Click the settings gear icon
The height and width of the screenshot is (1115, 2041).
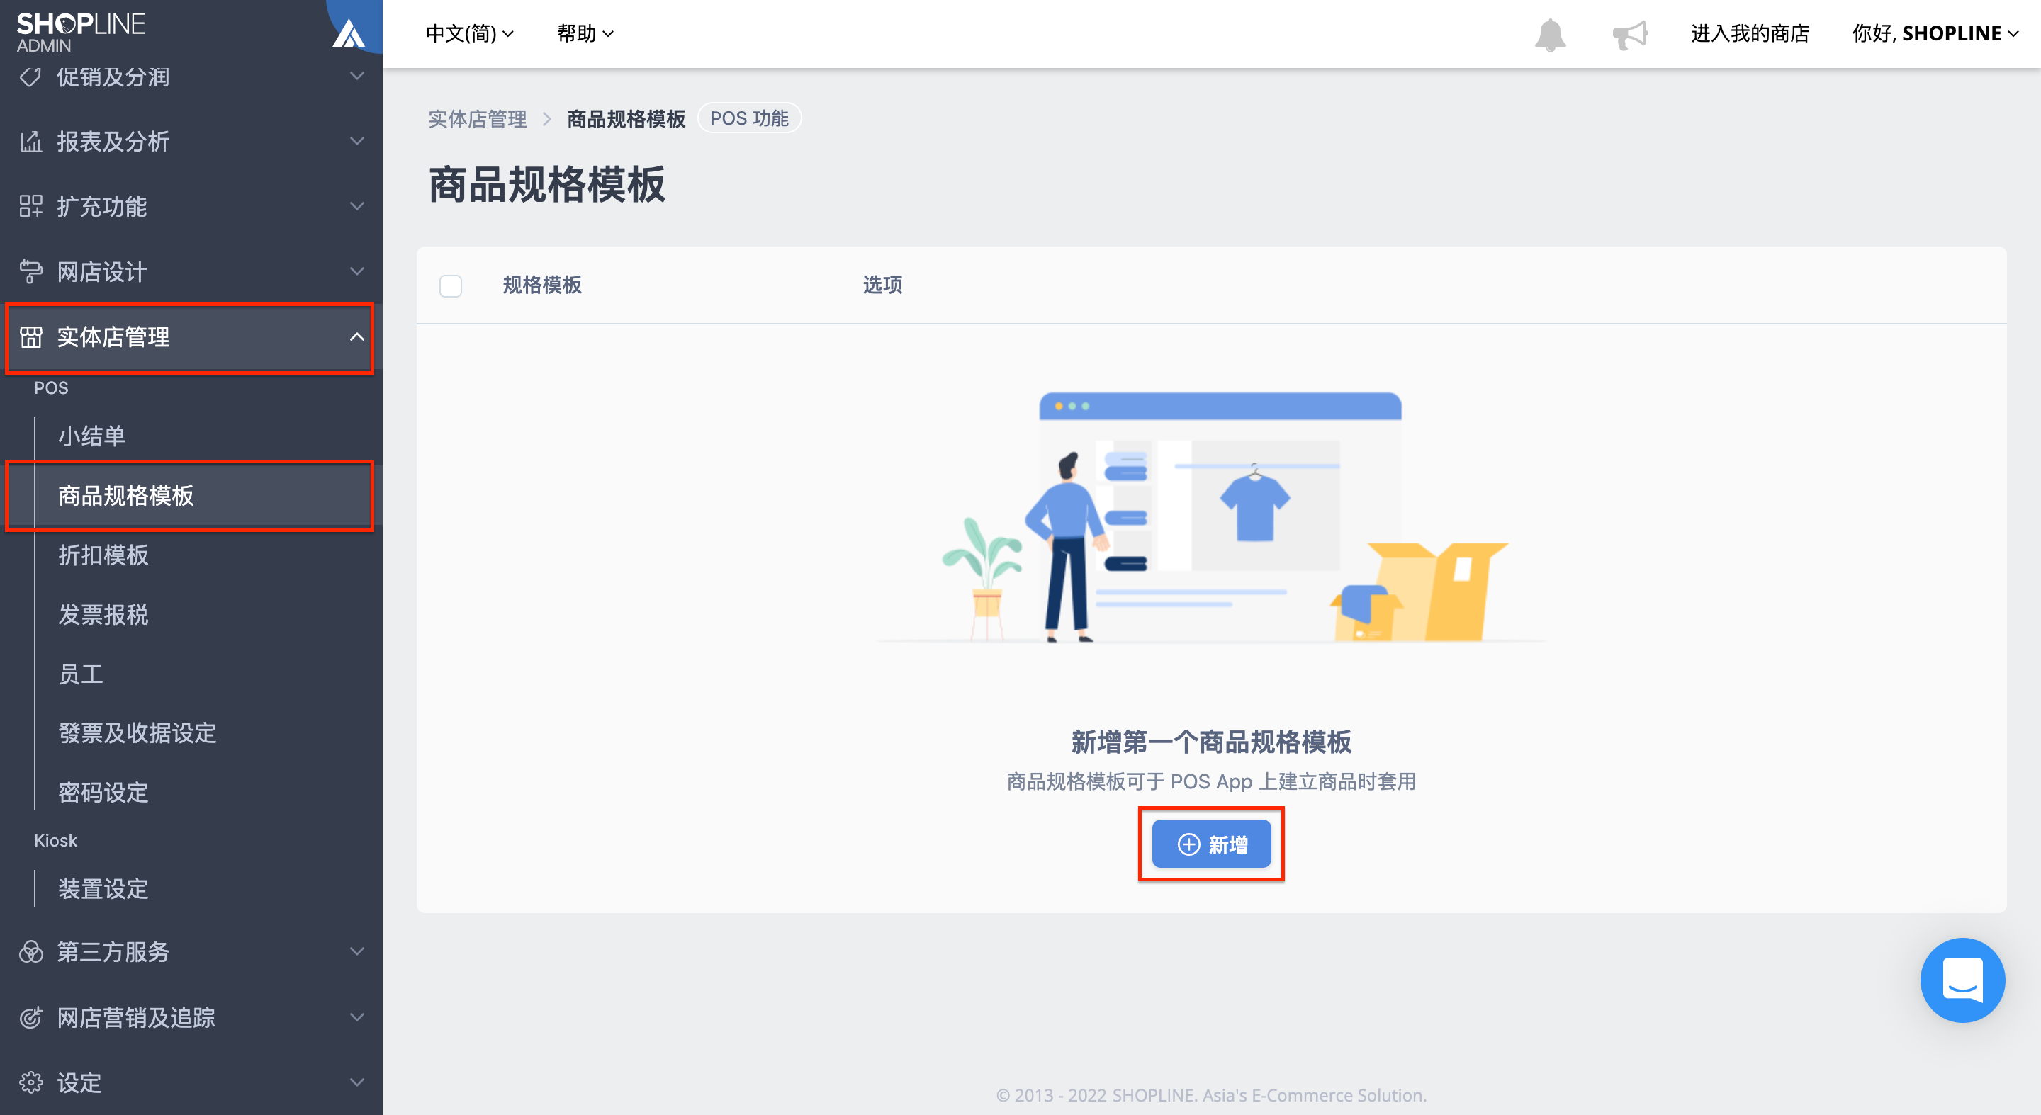click(x=30, y=1082)
